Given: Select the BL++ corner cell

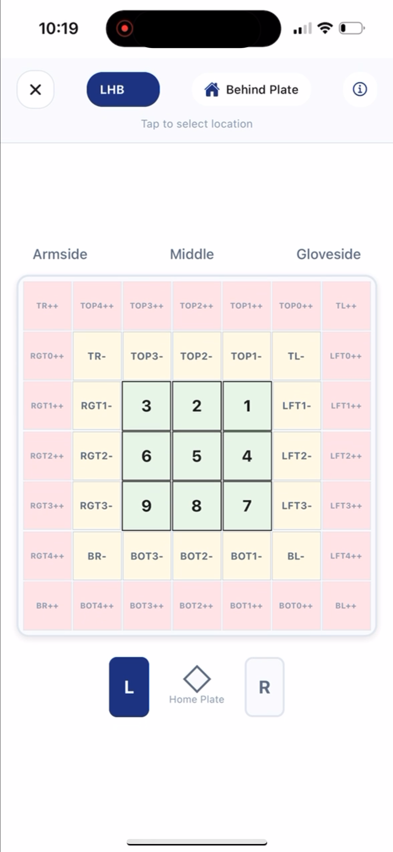Looking at the screenshot, I should tap(346, 606).
